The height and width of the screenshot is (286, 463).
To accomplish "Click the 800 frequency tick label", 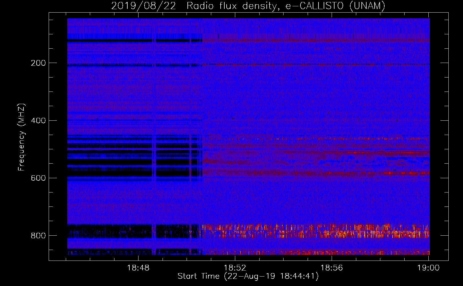I will coord(38,236).
